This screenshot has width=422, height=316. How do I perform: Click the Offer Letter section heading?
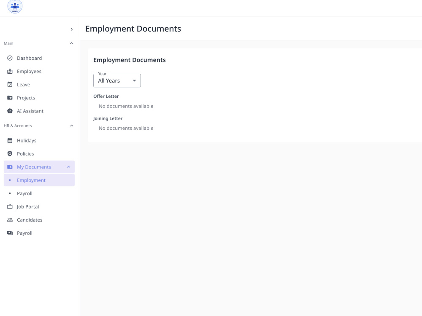[106, 96]
